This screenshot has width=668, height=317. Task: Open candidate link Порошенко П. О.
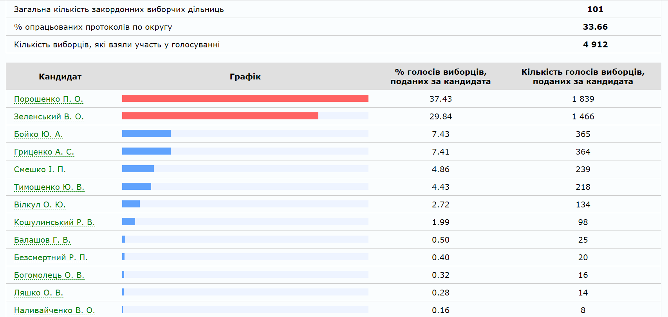pyautogui.click(x=49, y=99)
